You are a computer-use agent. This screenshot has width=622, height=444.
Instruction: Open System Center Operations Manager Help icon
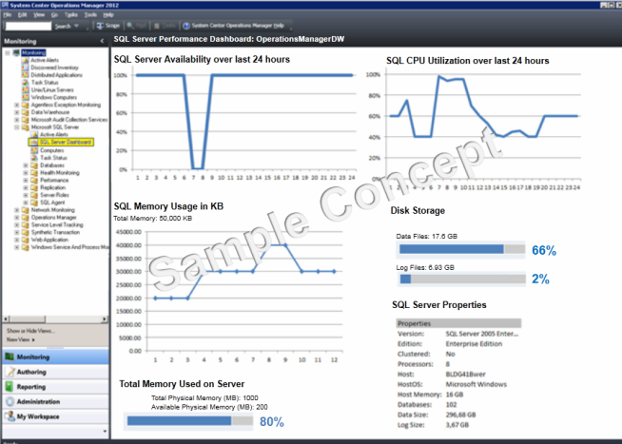pos(186,26)
